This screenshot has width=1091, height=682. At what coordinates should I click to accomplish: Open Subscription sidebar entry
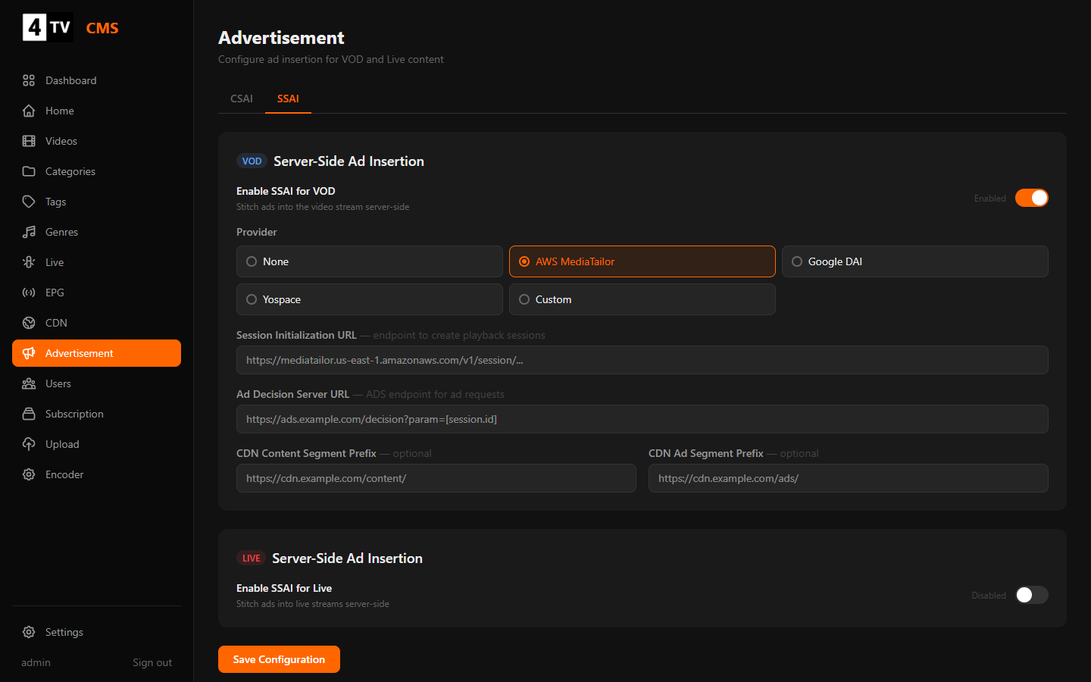pyautogui.click(x=74, y=414)
